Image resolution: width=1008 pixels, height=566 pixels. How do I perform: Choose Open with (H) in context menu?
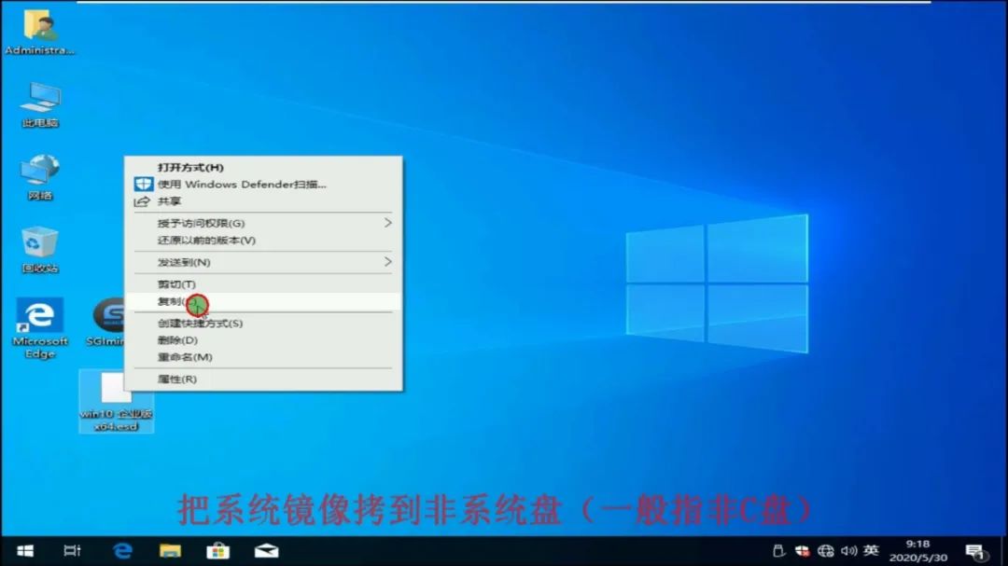tap(263, 167)
